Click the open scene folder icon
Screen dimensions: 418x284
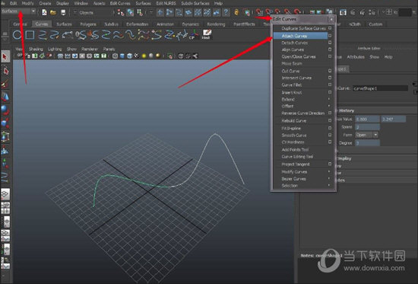click(53, 12)
